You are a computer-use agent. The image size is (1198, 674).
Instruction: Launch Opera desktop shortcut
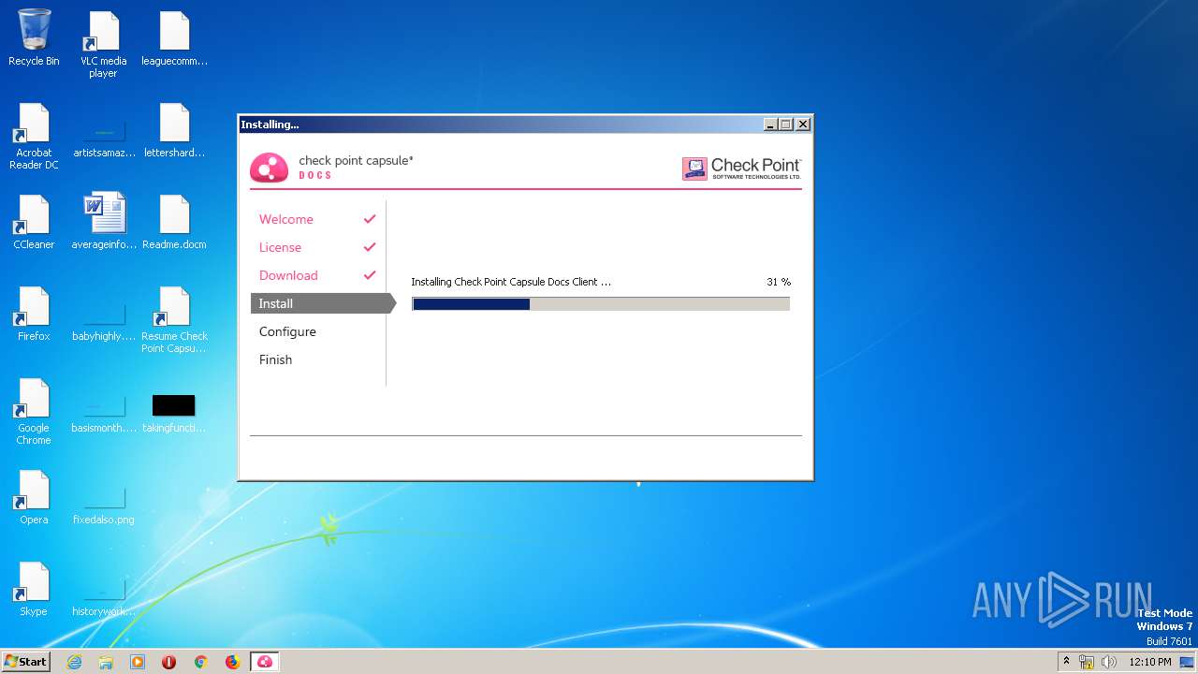tap(34, 498)
